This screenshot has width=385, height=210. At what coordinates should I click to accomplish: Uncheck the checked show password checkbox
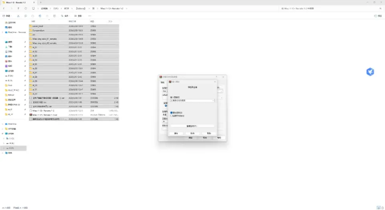[x=171, y=112]
